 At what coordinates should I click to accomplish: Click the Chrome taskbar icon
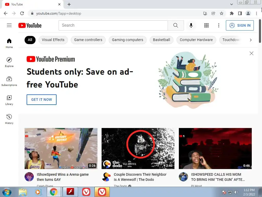[53, 192]
